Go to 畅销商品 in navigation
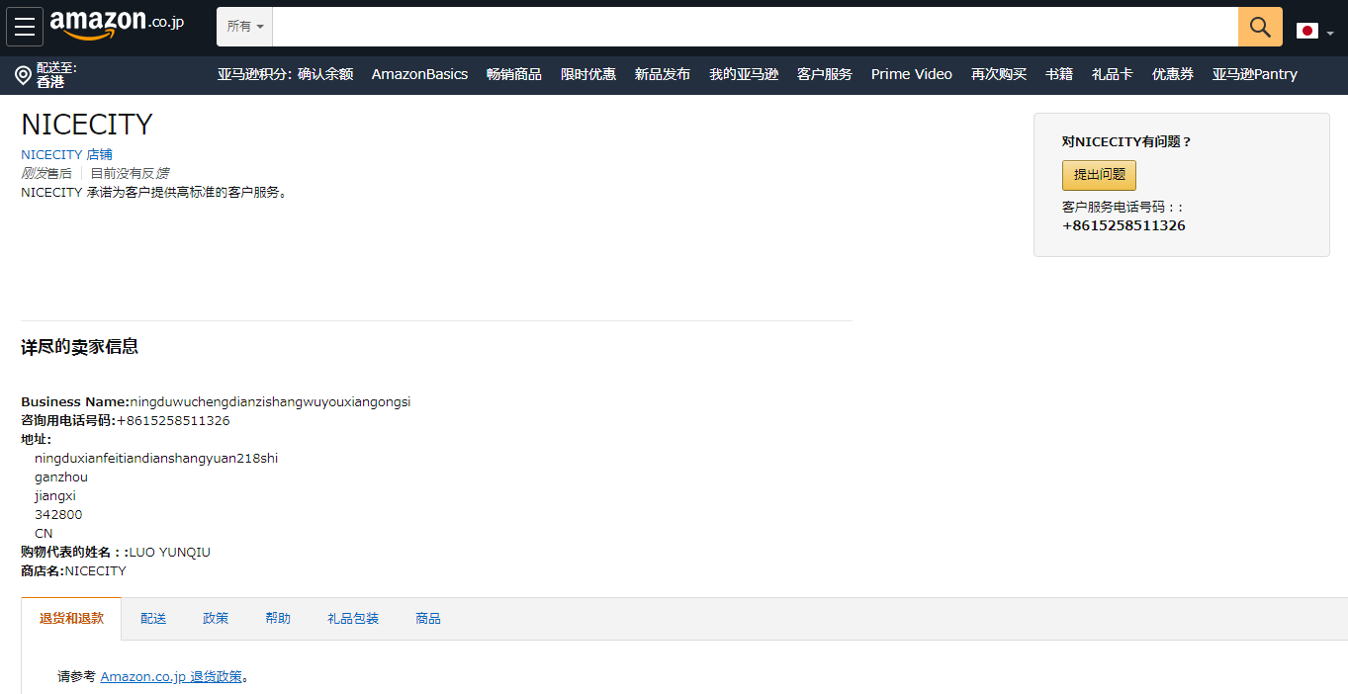Image resolution: width=1348 pixels, height=694 pixels. point(514,74)
